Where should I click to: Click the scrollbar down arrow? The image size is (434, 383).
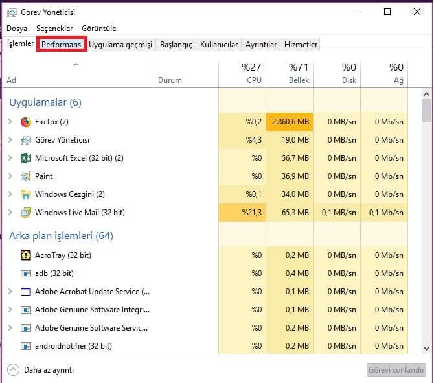[426, 348]
